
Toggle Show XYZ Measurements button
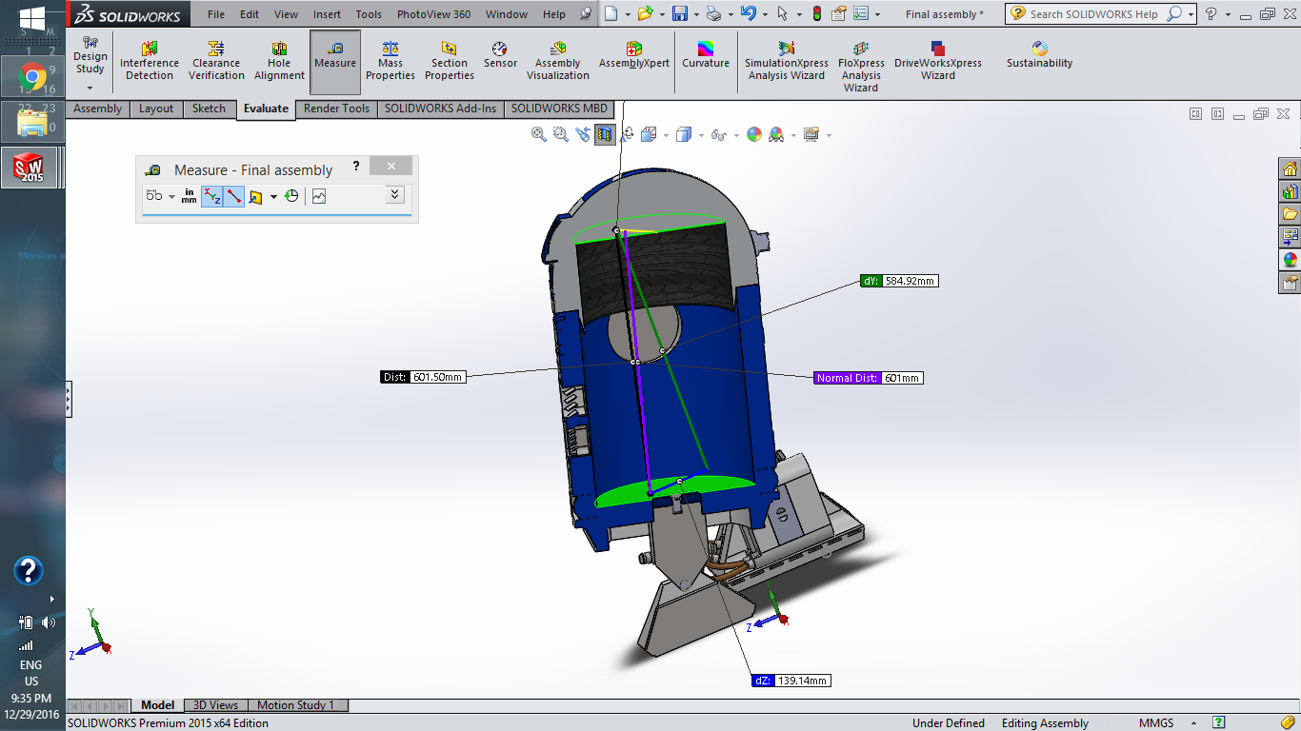pos(212,196)
